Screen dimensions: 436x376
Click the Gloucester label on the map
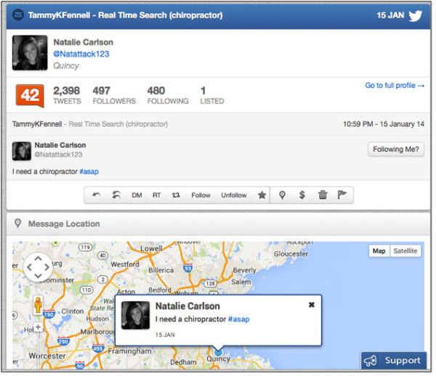(x=291, y=254)
